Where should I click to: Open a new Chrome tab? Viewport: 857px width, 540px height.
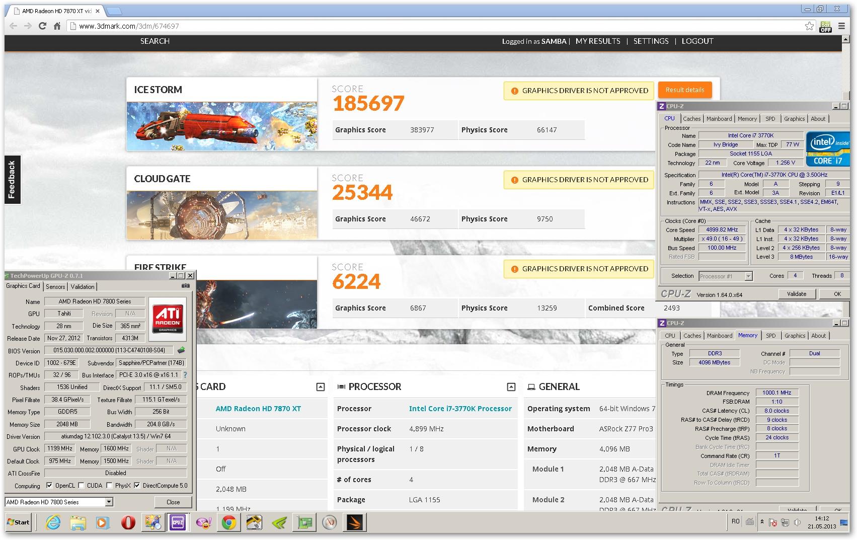(x=114, y=11)
